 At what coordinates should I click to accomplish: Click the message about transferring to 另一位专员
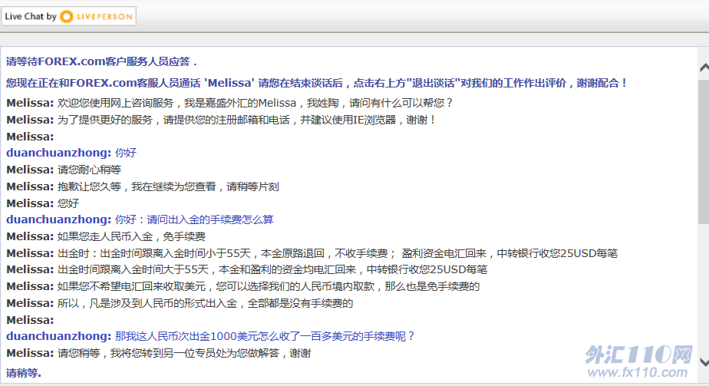point(159,353)
